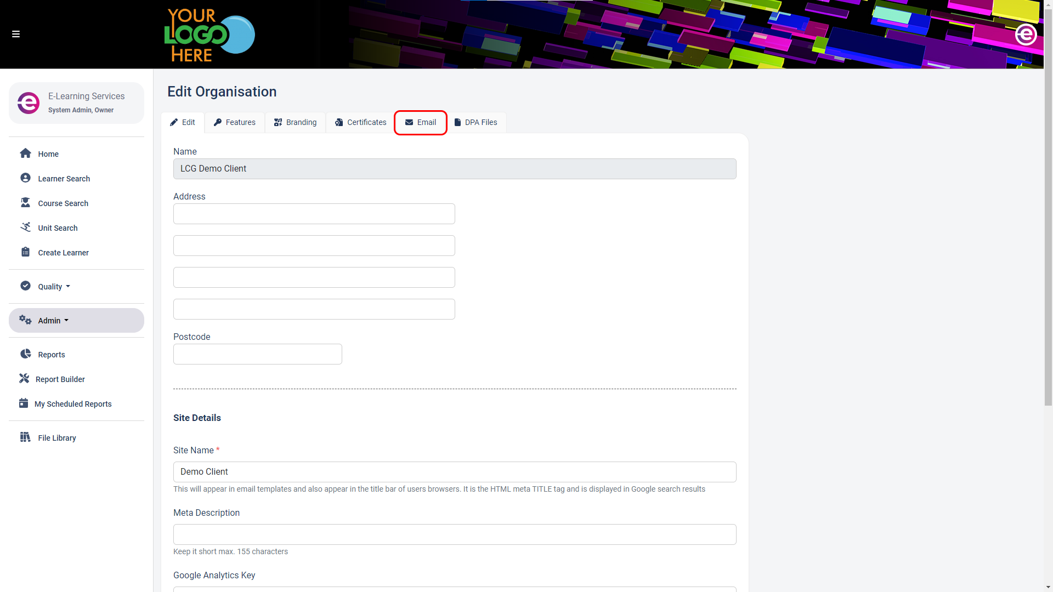Toggle the hamburger sidebar menu
Image resolution: width=1053 pixels, height=592 pixels.
tap(16, 34)
